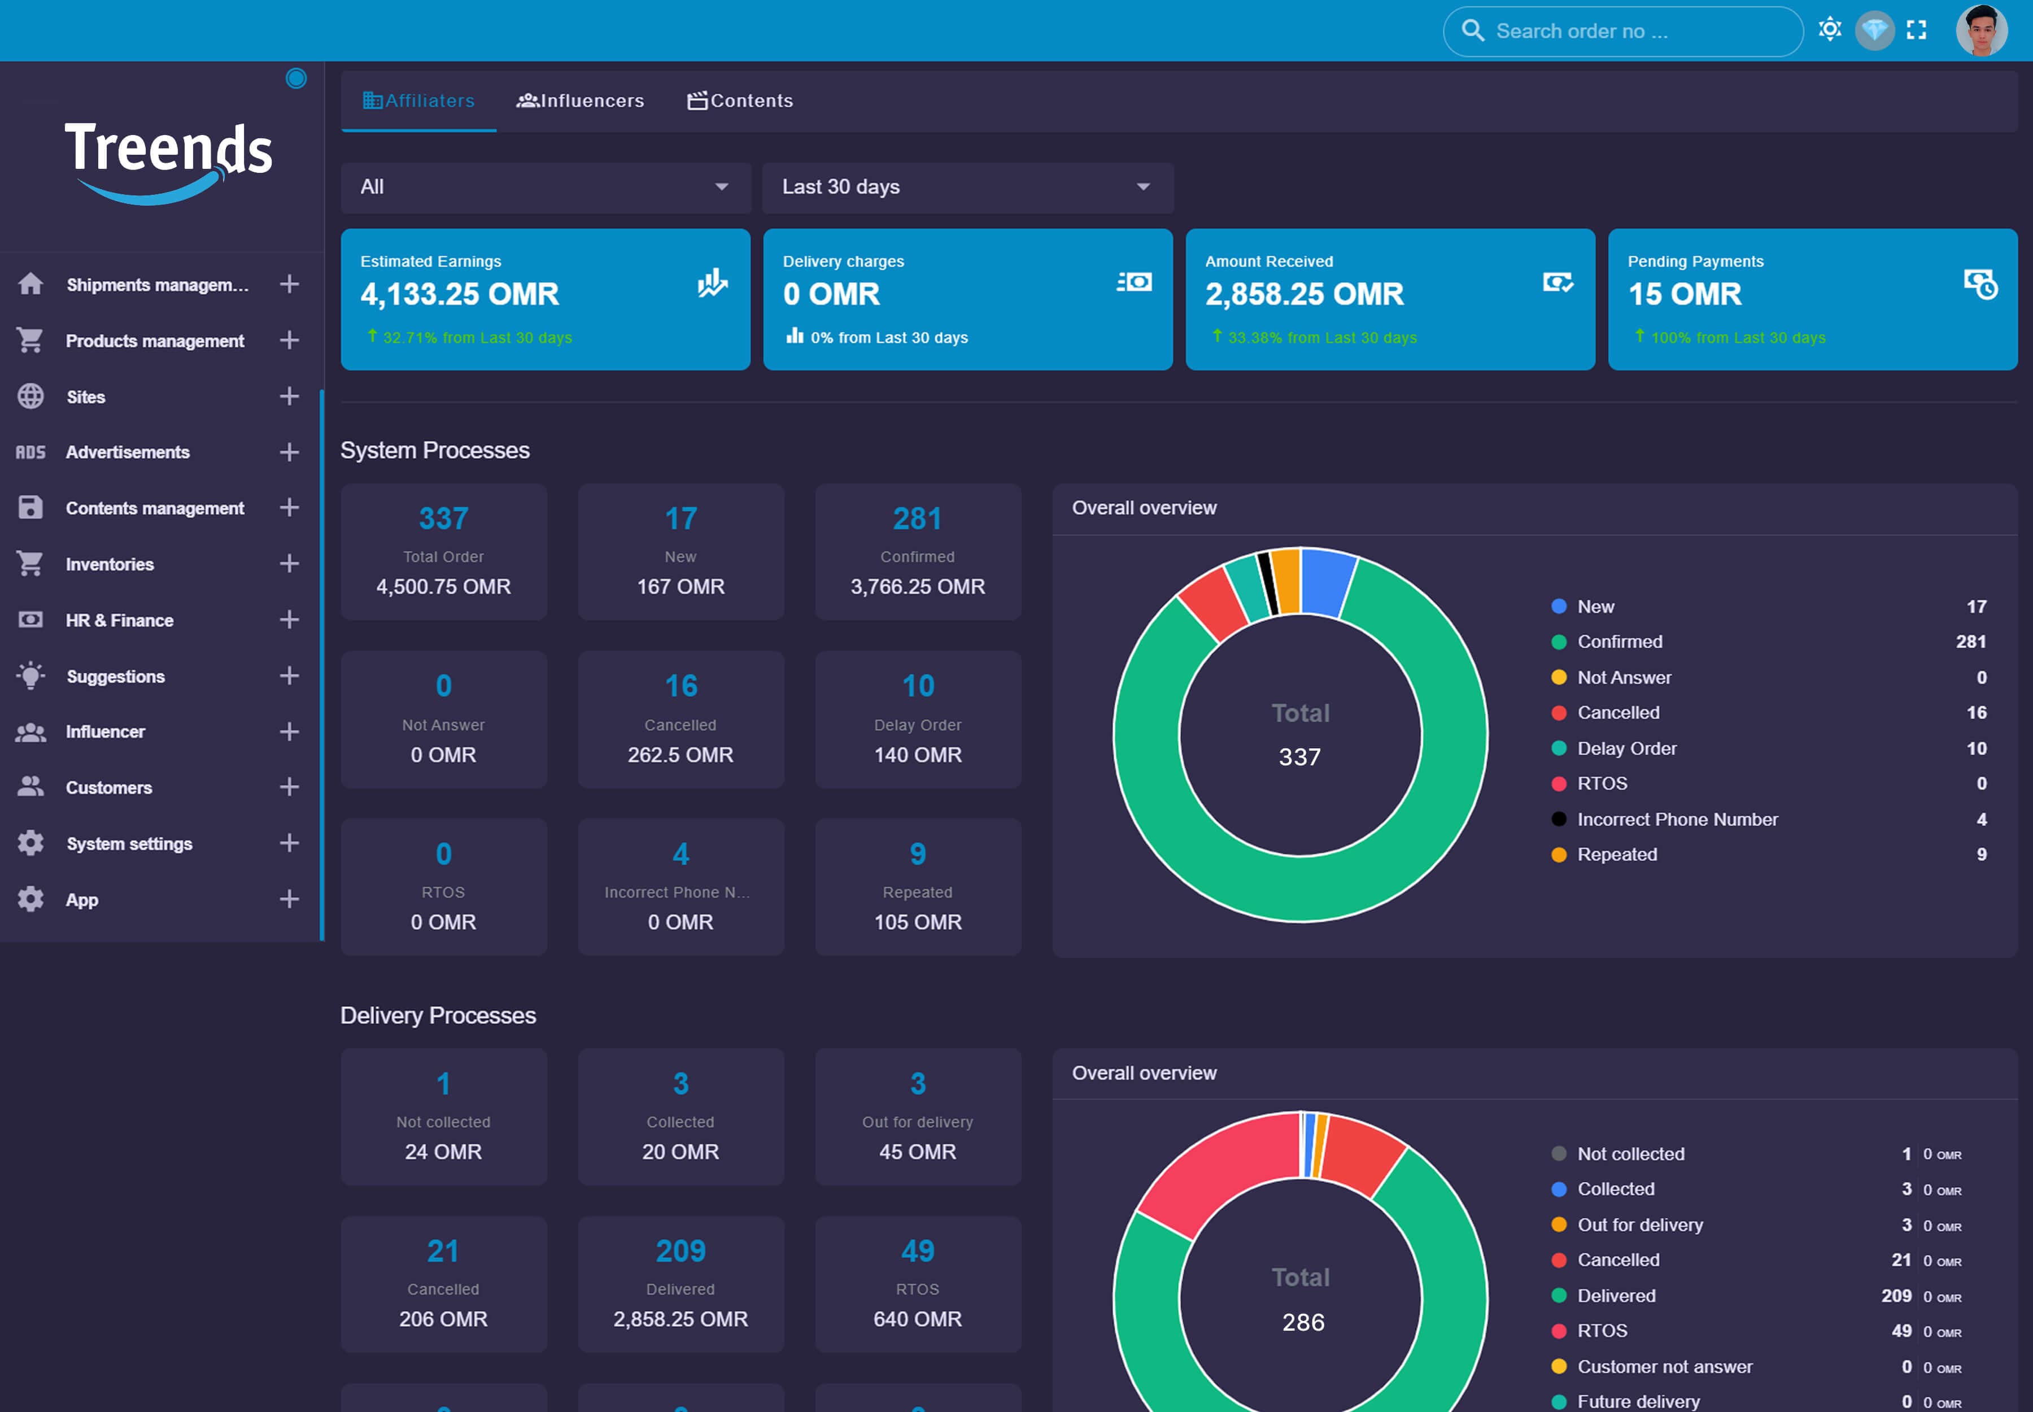Toggle fullscreen mode icon
The height and width of the screenshot is (1412, 2033).
tap(1916, 31)
